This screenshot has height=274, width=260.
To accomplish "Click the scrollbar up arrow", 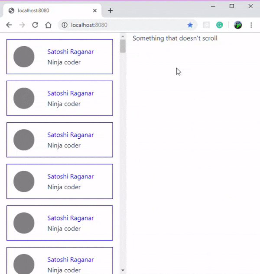I will coord(123,36).
